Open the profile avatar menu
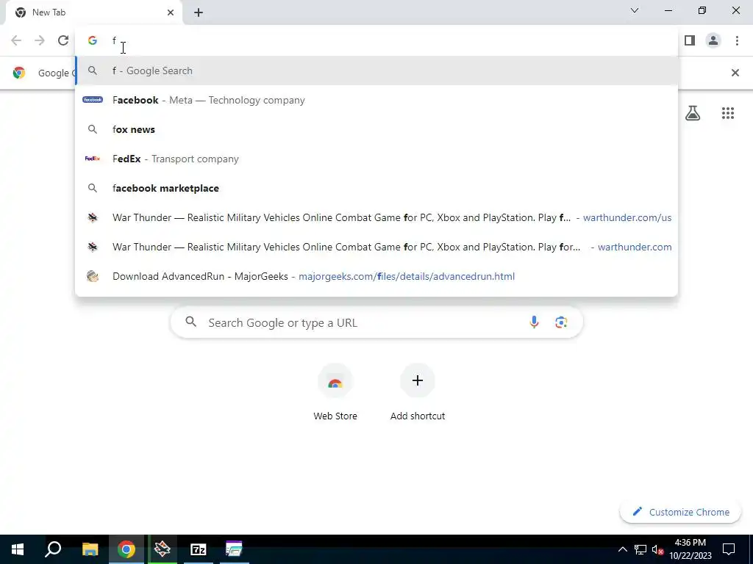This screenshot has width=753, height=564. [x=713, y=40]
